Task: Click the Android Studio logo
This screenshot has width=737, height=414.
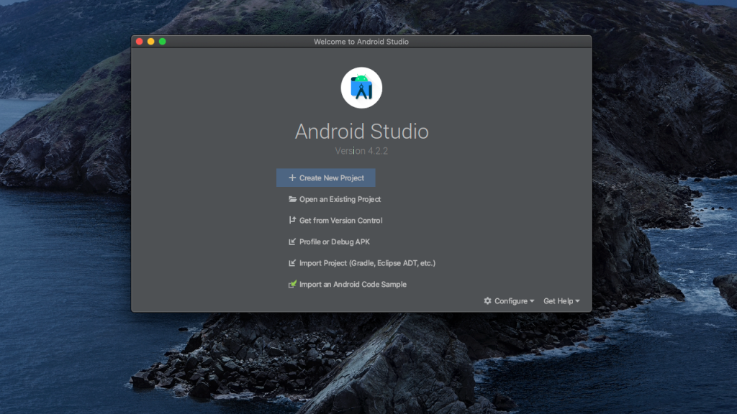Action: click(361, 88)
